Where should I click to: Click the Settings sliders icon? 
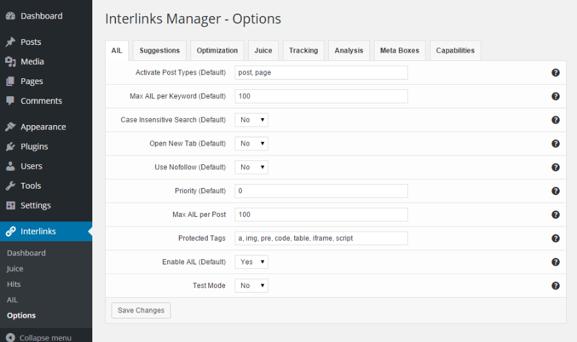point(10,205)
